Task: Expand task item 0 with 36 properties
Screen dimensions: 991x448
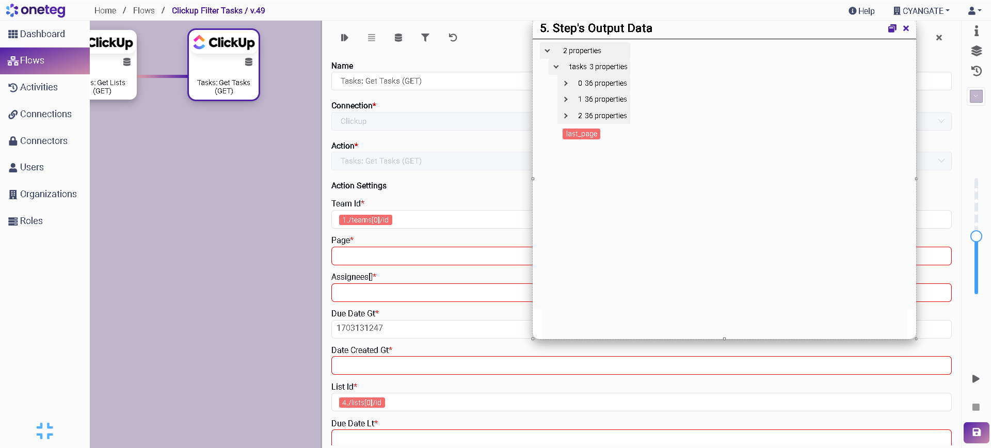Action: [x=566, y=83]
